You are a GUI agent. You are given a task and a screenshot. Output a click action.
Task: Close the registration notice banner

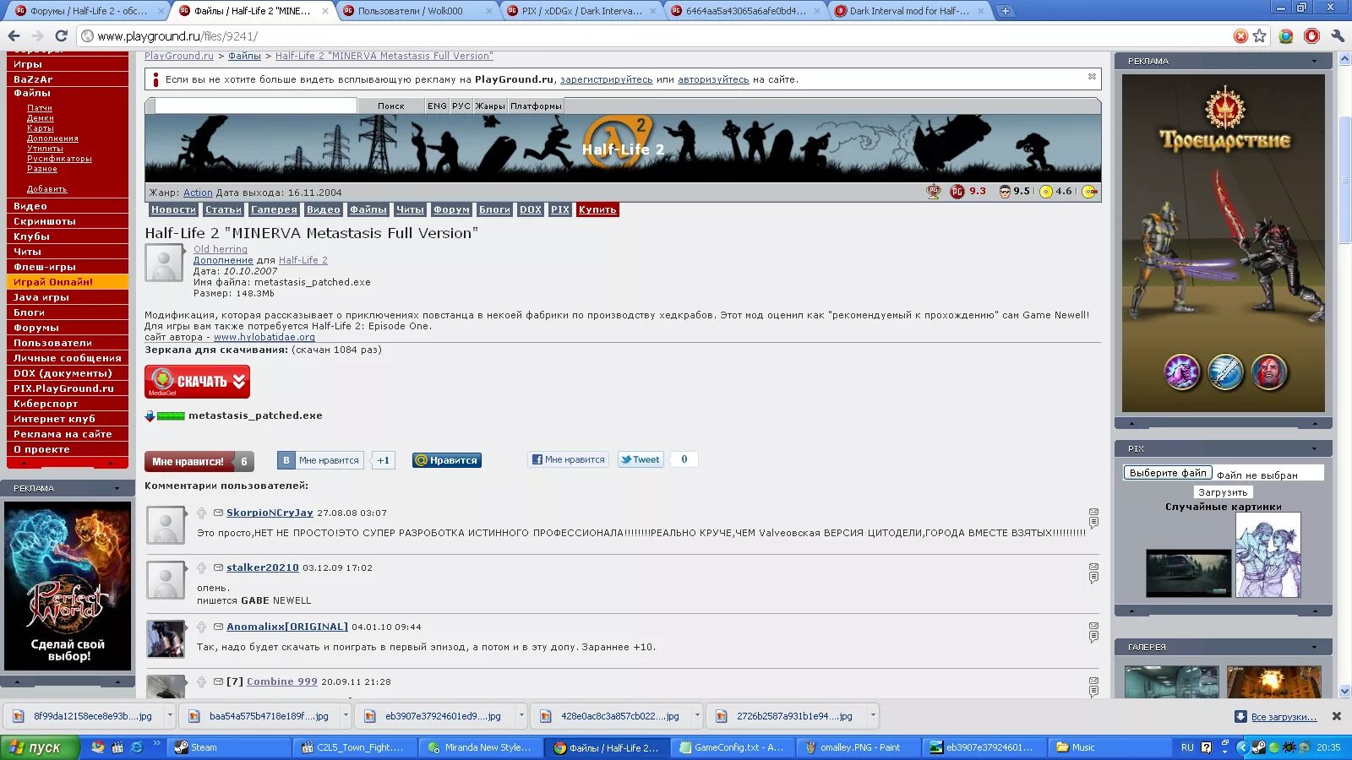[x=1092, y=77]
